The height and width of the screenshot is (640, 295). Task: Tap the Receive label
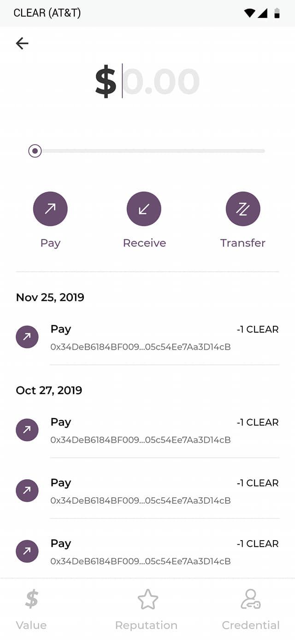coord(144,243)
